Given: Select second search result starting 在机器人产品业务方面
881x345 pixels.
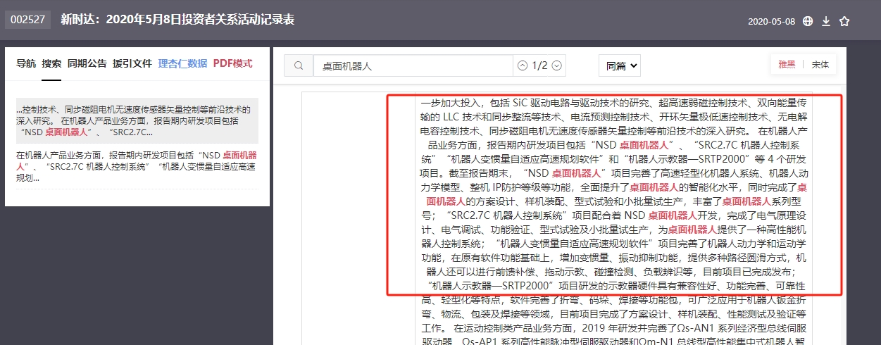Looking at the screenshot, I should click(x=137, y=166).
